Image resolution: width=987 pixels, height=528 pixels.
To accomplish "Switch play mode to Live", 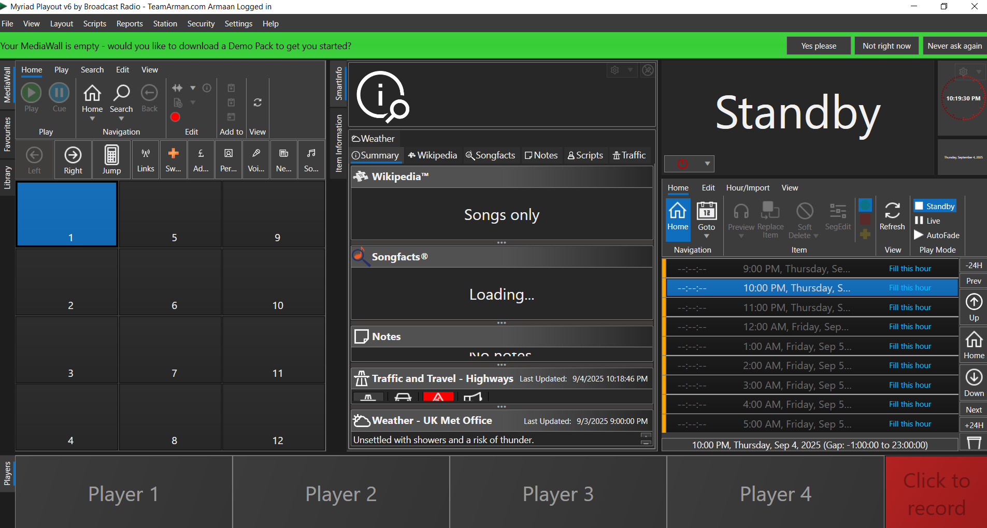I will click(927, 221).
